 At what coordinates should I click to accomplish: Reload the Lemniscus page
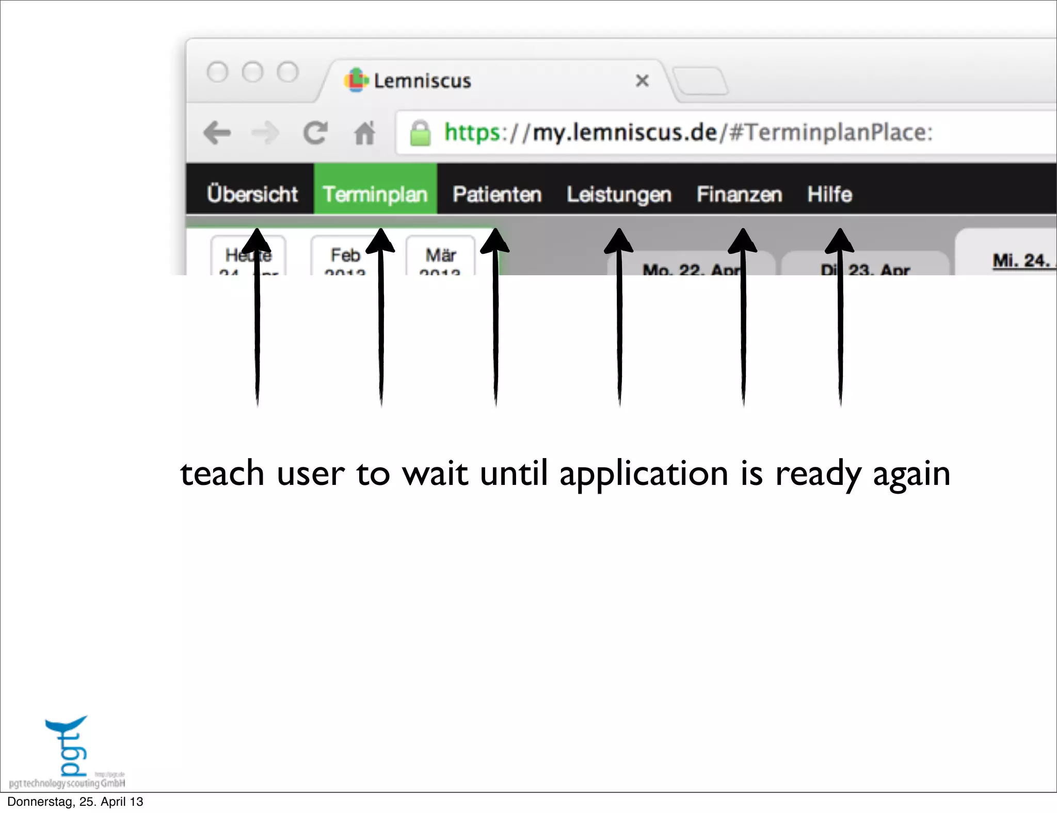pos(315,133)
